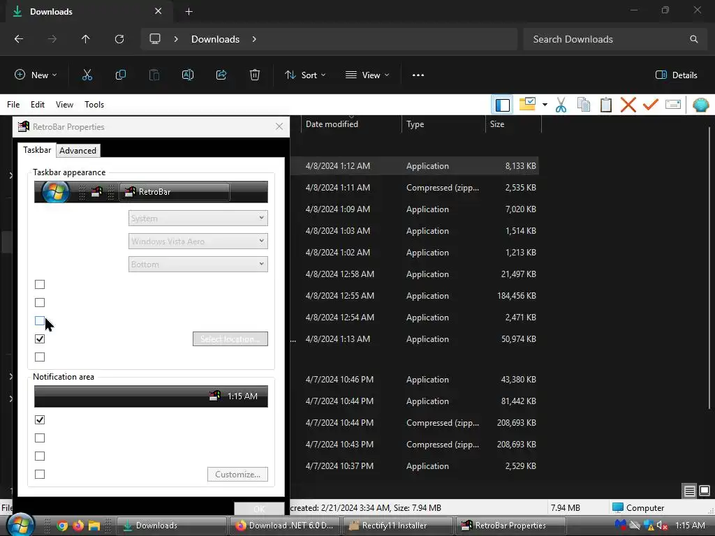The height and width of the screenshot is (536, 715).
Task: Tick third checkbox in Notification area group
Action: 40,456
